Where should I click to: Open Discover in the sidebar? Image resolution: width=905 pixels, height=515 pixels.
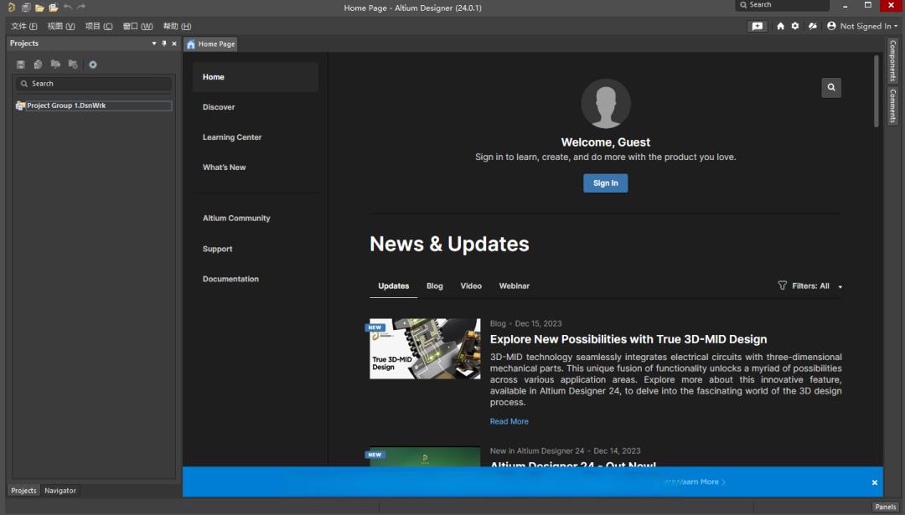(219, 107)
